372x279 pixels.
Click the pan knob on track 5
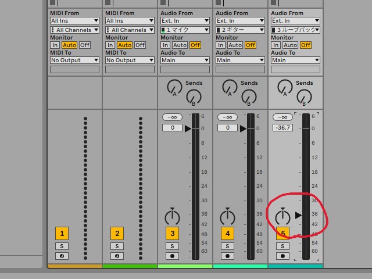click(282, 217)
